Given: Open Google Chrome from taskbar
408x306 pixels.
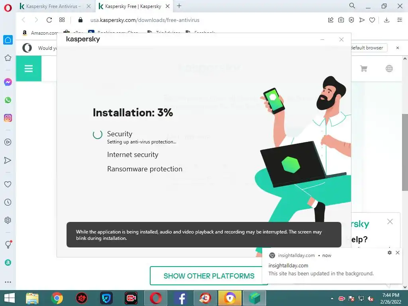Looking at the screenshot, I should click(x=57, y=298).
